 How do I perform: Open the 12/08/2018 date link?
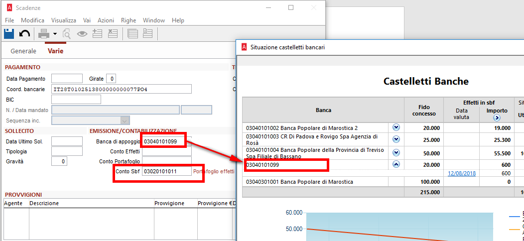pos(462,173)
